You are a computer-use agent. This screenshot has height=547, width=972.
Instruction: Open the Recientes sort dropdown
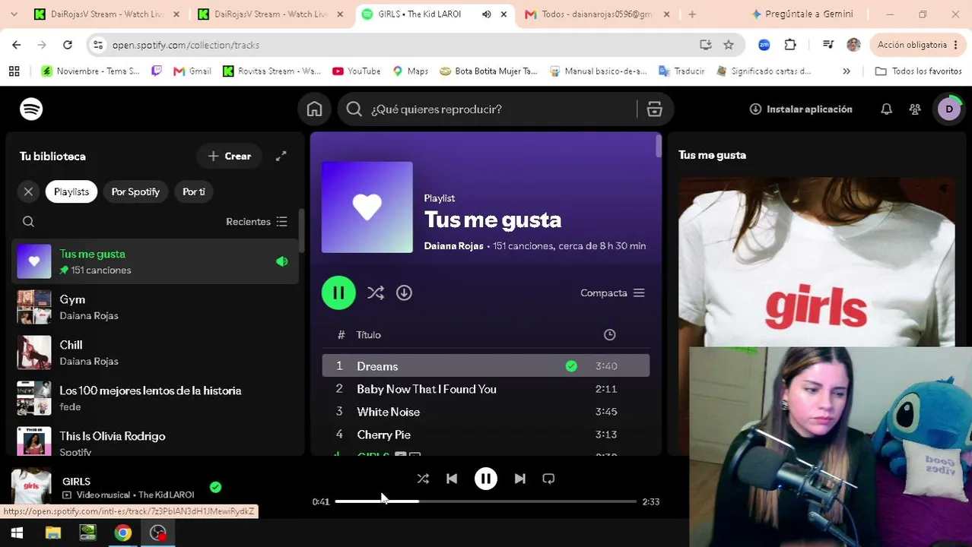[x=256, y=222]
